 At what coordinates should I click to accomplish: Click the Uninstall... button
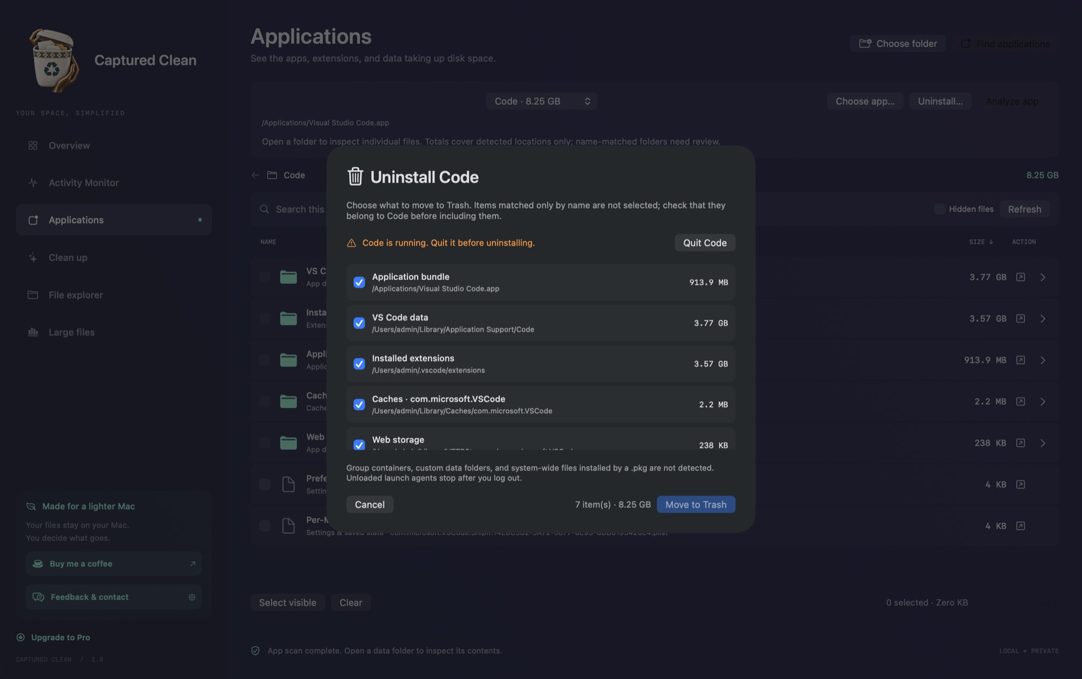(940, 101)
